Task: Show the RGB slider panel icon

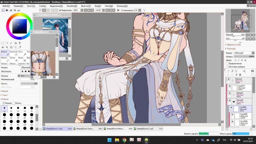Action: click(x=7, y=10)
